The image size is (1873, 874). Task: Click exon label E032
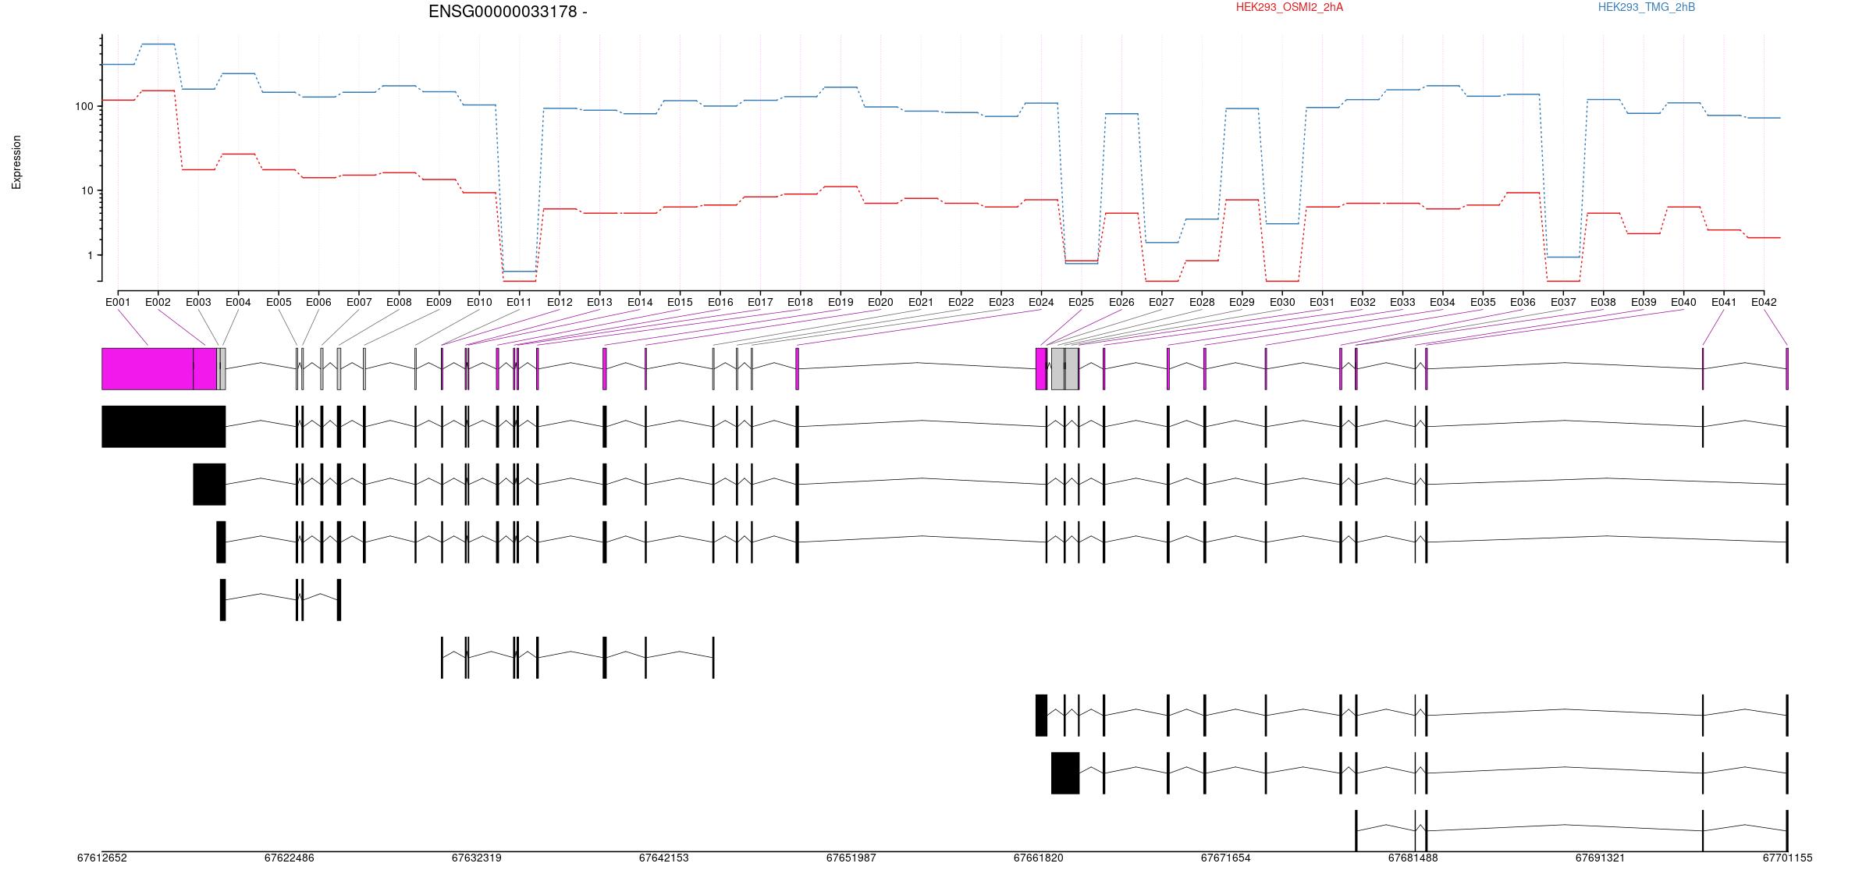point(1363,302)
